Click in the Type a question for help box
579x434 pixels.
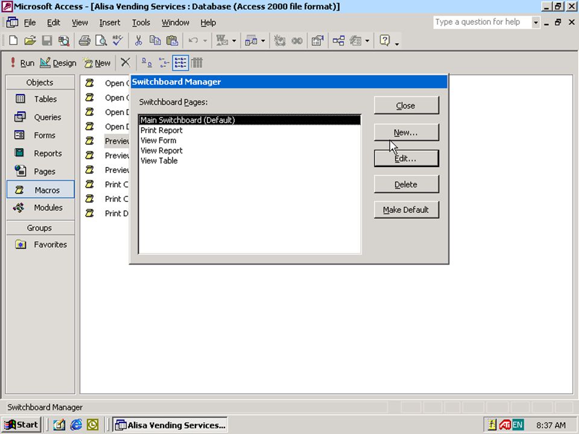coord(482,22)
